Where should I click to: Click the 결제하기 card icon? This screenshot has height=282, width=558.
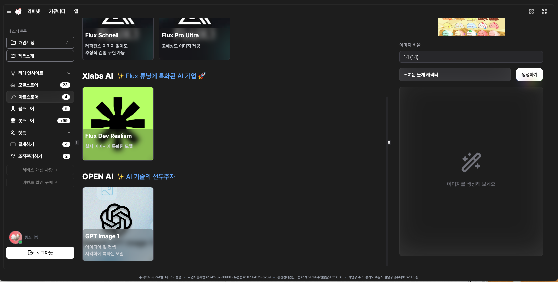tap(13, 144)
